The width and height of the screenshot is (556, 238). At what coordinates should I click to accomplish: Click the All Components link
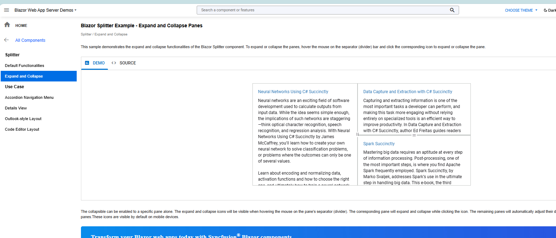coord(30,40)
